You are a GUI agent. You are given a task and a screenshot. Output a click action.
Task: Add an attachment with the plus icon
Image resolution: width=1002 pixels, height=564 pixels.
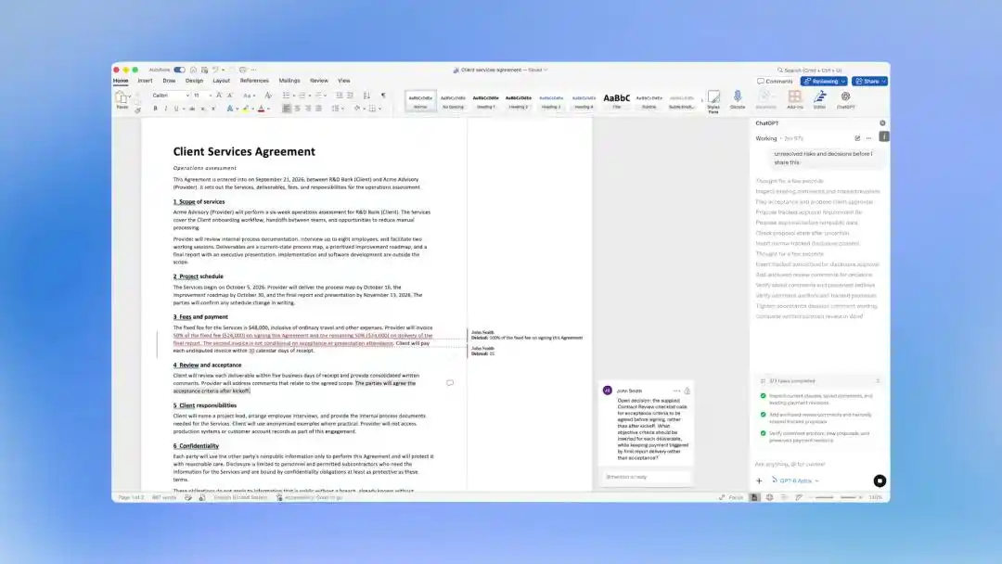[759, 481]
